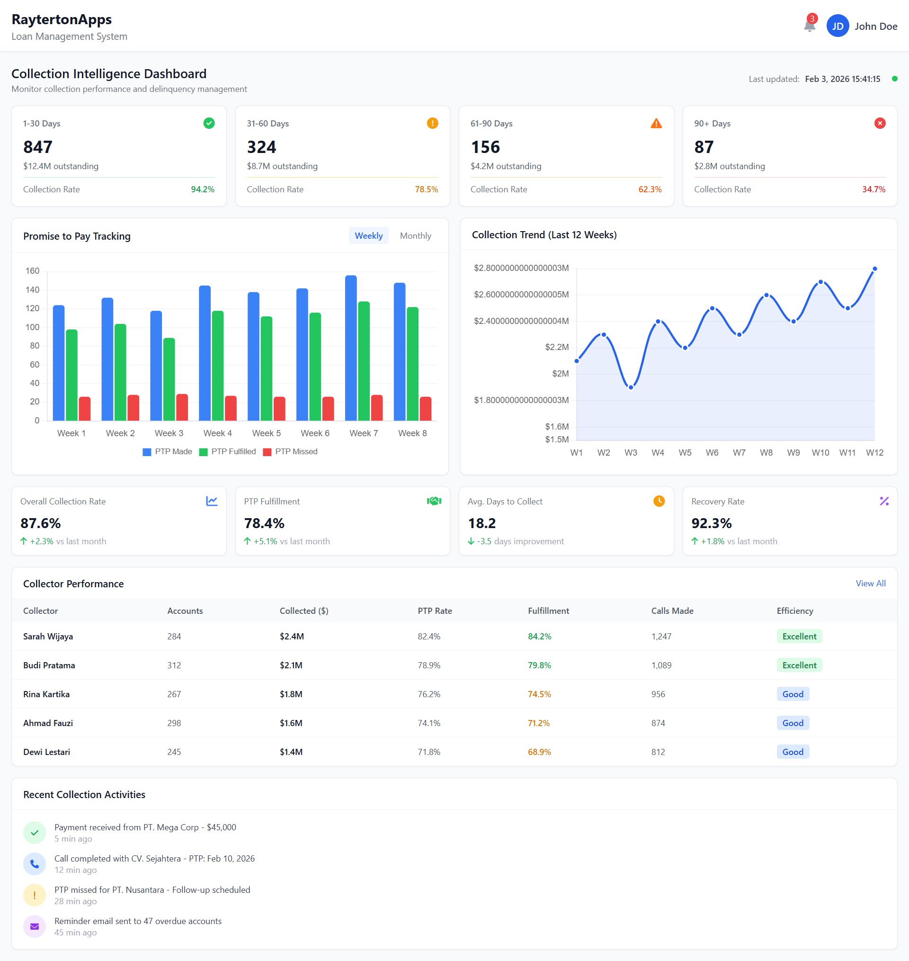Click the orange warning icon on 31-60 Days card
The width and height of the screenshot is (909, 961).
pyautogui.click(x=433, y=123)
